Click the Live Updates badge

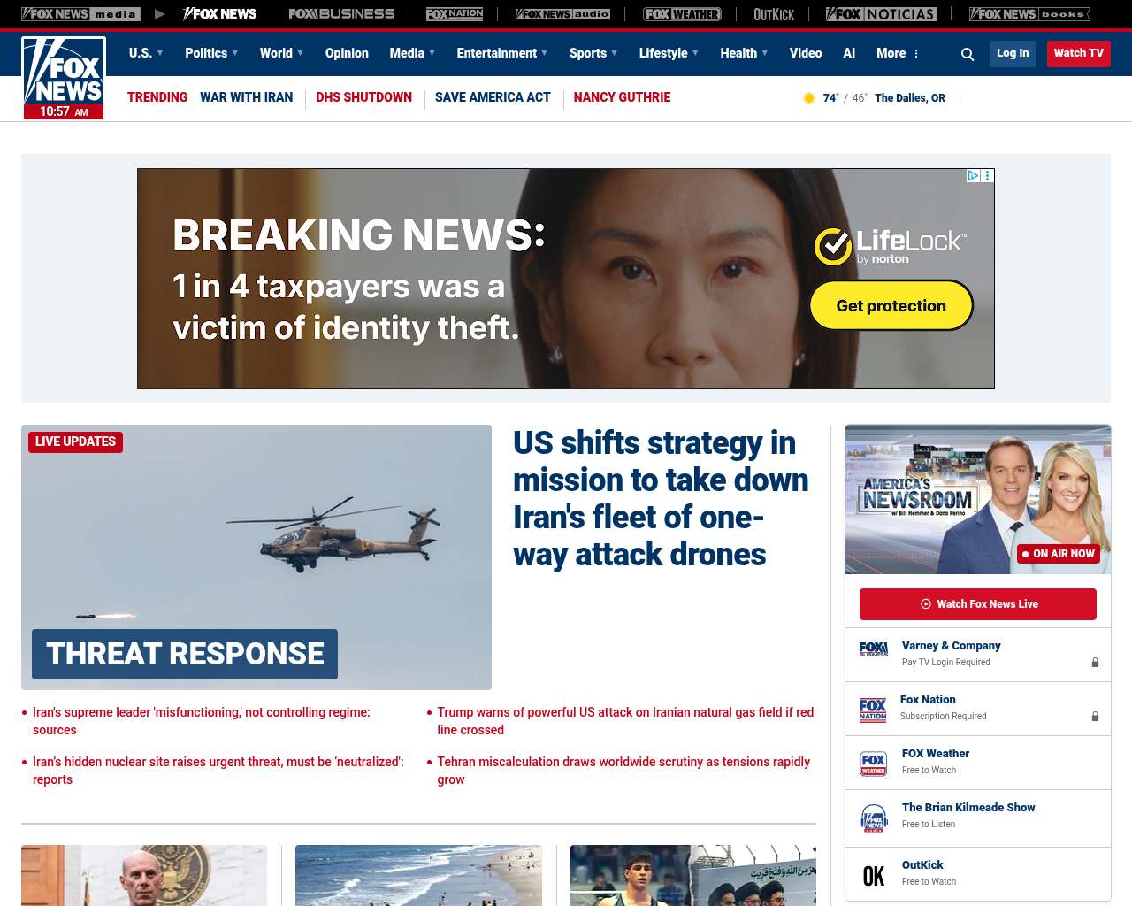click(x=75, y=441)
